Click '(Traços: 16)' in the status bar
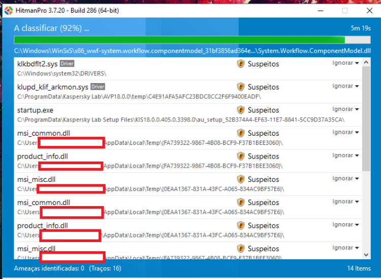Image resolution: width=381 pixels, height=279 pixels. pos(105,268)
